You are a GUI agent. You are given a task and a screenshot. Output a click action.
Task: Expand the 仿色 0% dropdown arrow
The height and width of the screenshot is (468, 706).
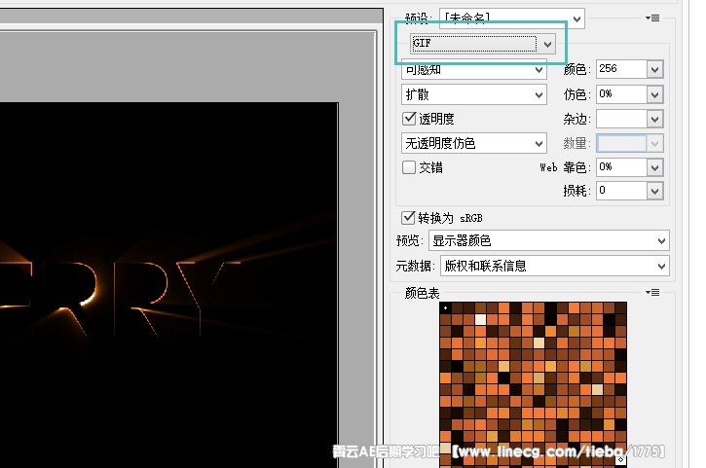(654, 94)
